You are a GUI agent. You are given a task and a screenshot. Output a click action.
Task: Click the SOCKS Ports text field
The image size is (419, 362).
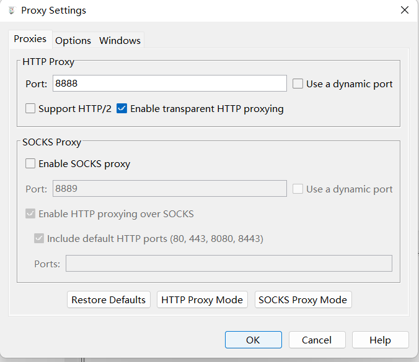pos(229,264)
